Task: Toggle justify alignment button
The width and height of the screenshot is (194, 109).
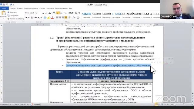Action: [x=66, y=18]
